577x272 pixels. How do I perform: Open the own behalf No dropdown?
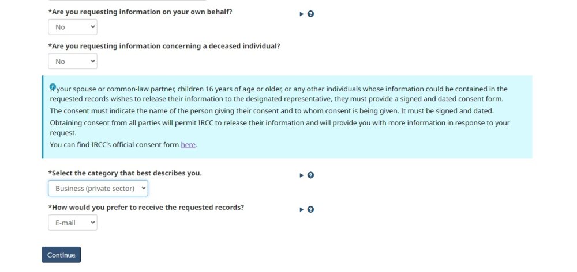pos(73,27)
